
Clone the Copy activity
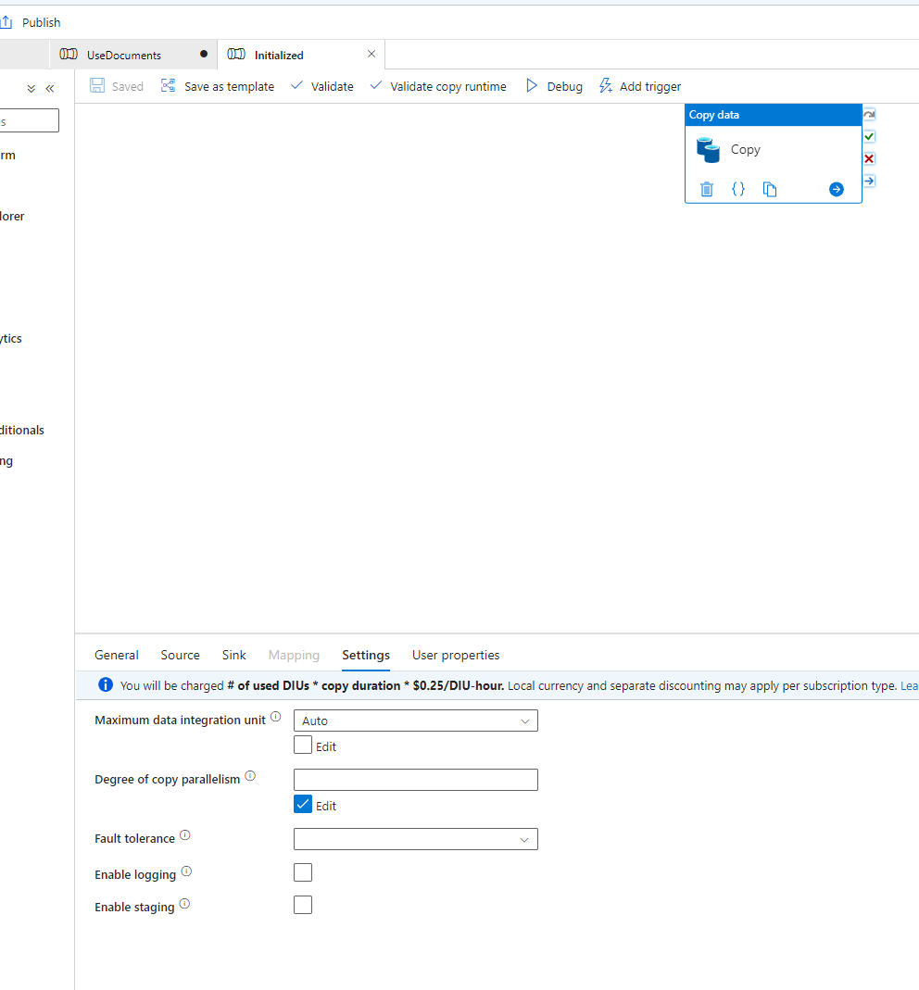tap(770, 189)
